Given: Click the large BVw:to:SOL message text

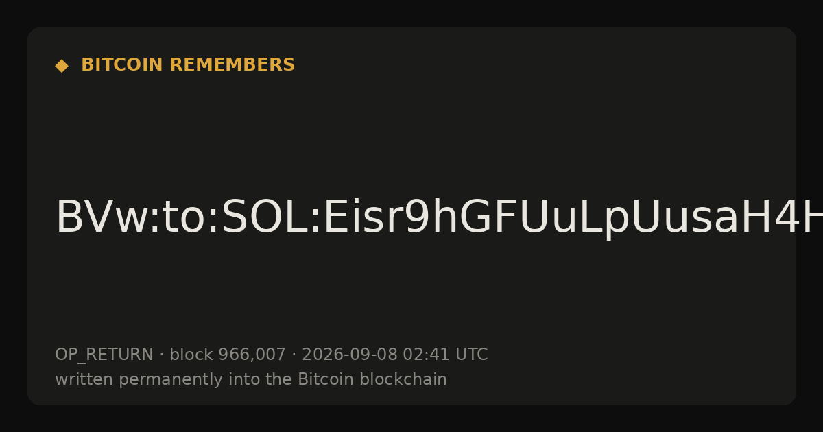Looking at the screenshot, I should (439, 218).
